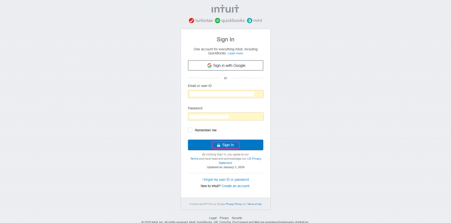Click Create an account link
The image size is (451, 223).
tap(236, 186)
